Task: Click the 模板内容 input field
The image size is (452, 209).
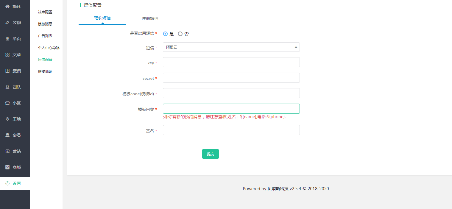Action: click(x=231, y=109)
